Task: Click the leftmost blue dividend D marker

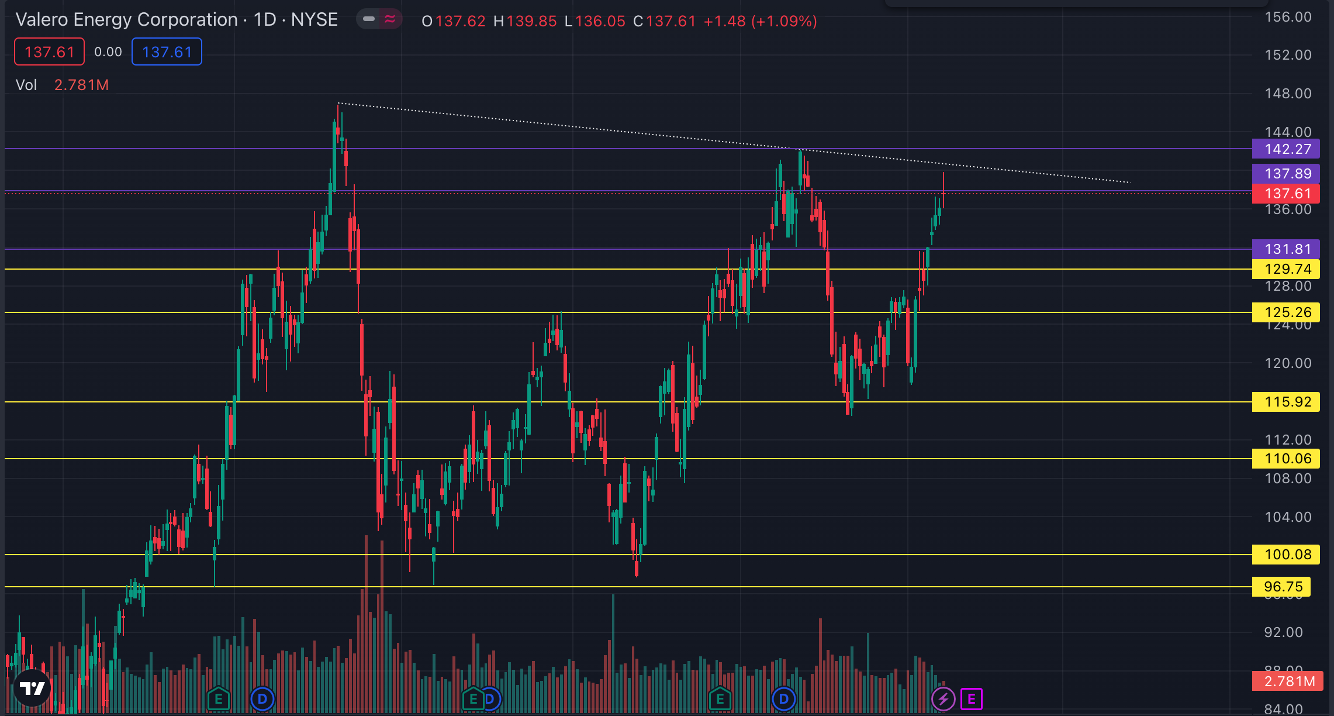Action: point(262,698)
